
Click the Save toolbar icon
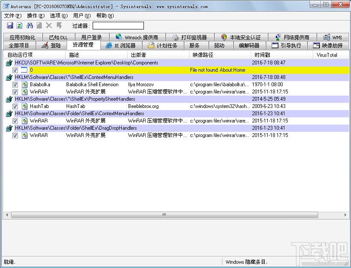(10, 26)
